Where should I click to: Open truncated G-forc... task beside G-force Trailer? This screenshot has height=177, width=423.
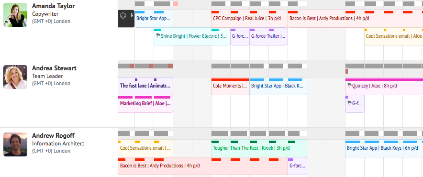[240, 36]
